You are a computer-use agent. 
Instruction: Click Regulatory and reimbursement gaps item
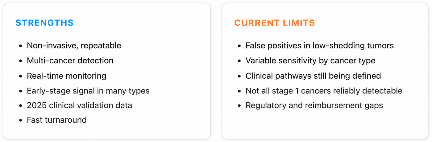[x=314, y=105]
